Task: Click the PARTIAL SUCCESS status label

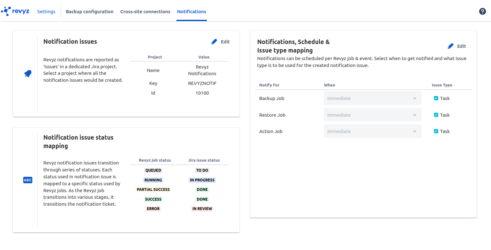Action: coord(153,190)
